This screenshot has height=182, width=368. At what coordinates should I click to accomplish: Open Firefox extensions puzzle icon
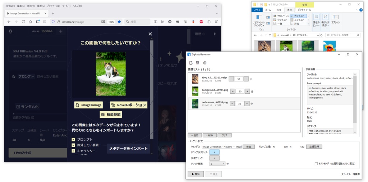click(209, 22)
